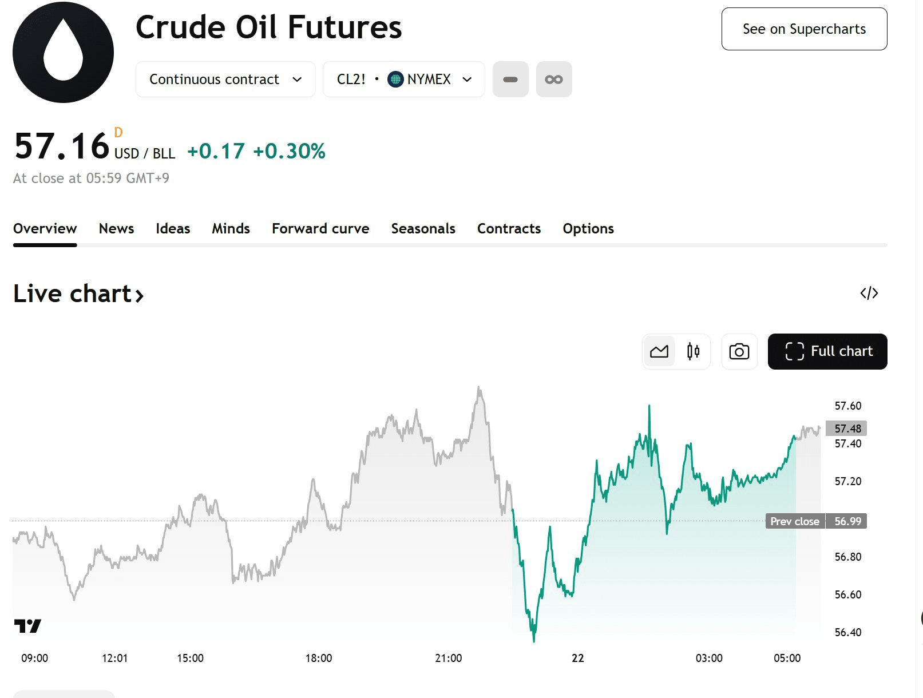The width and height of the screenshot is (923, 698).
Task: Click the Prev close 56.99 marker
Action: (x=816, y=521)
